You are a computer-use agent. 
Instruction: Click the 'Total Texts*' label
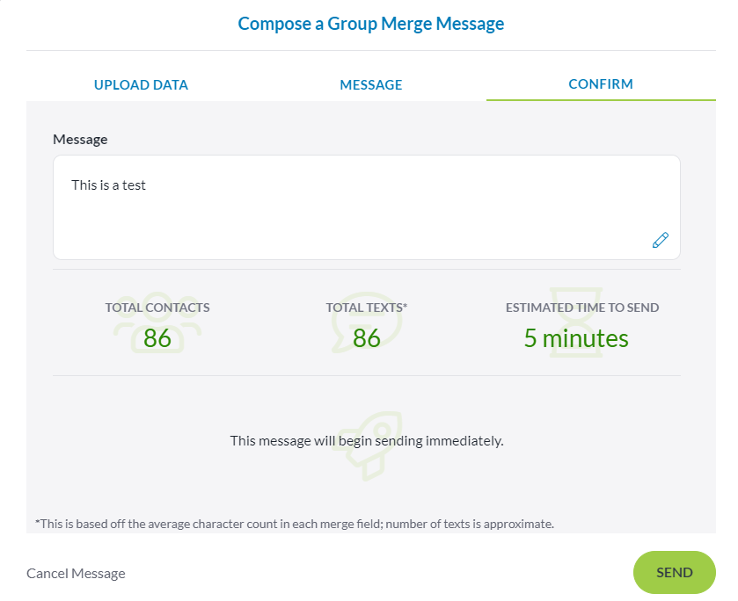367,308
